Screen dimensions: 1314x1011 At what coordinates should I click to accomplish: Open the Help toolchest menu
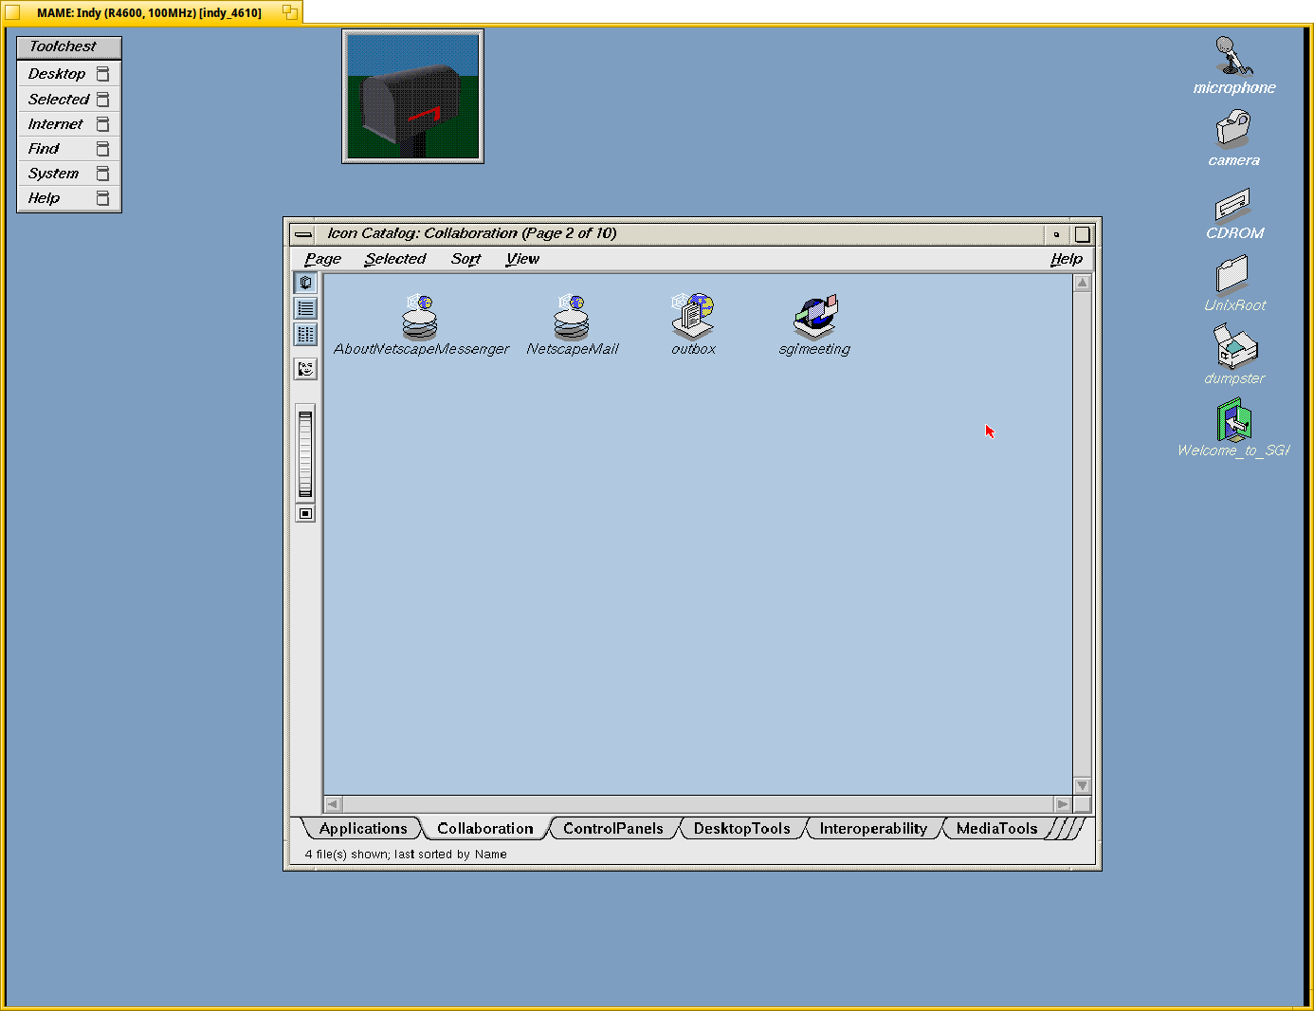click(x=69, y=198)
